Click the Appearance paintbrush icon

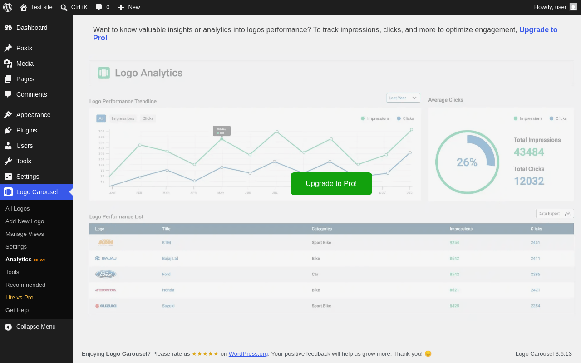(8, 115)
